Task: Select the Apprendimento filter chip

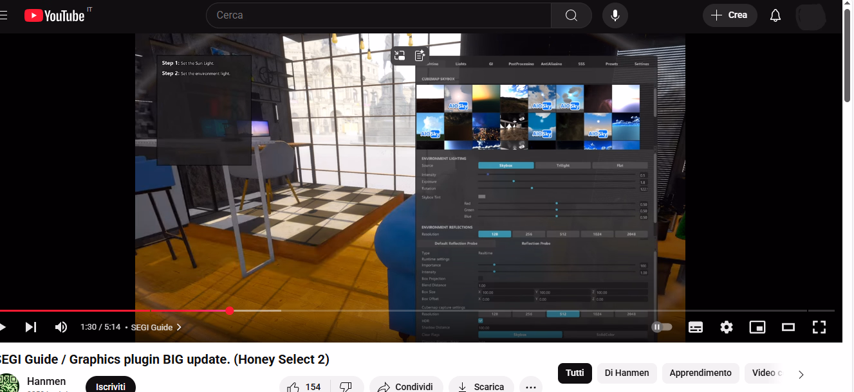Action: click(x=700, y=373)
